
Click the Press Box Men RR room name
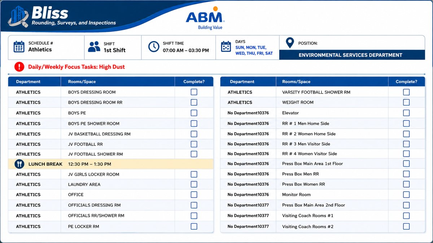pyautogui.click(x=301, y=174)
